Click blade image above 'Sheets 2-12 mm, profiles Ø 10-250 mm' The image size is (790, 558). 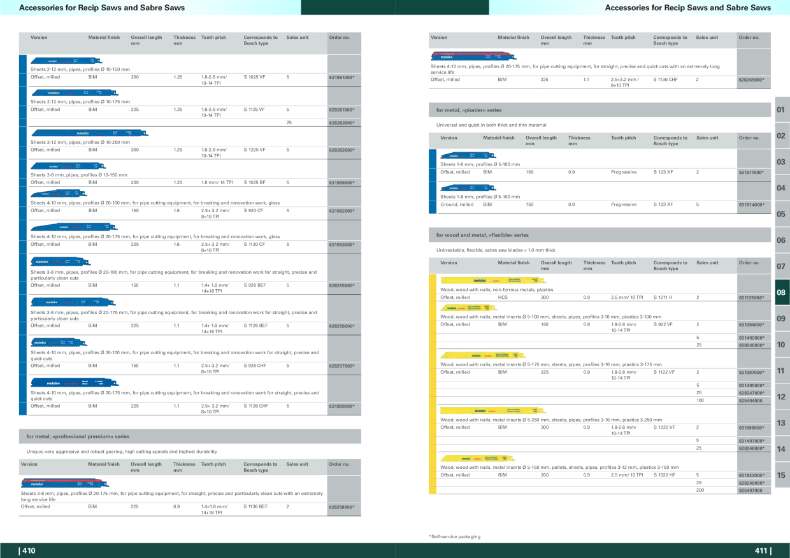point(90,133)
